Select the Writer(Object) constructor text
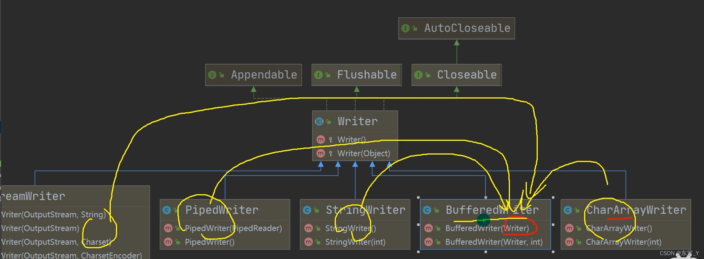Image resolution: width=704 pixels, height=259 pixels. pos(363,153)
